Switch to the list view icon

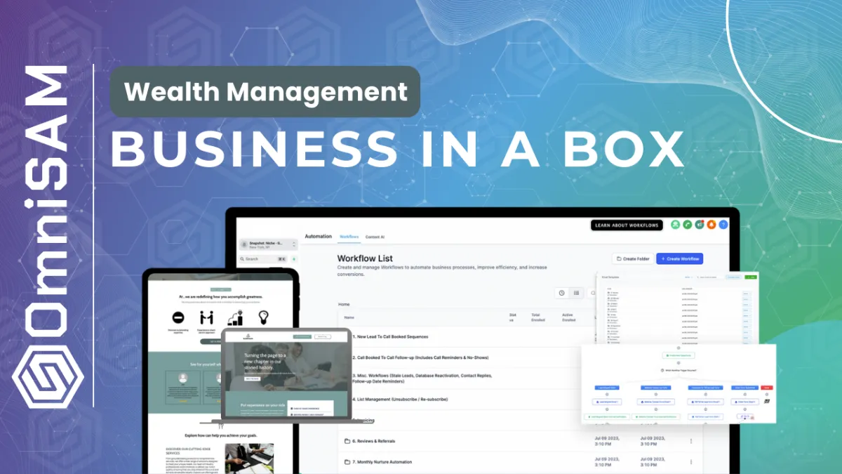coord(576,293)
